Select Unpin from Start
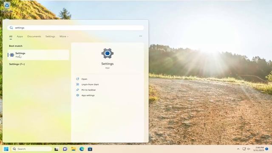Viewport: 272px width, 153px height. point(90,85)
